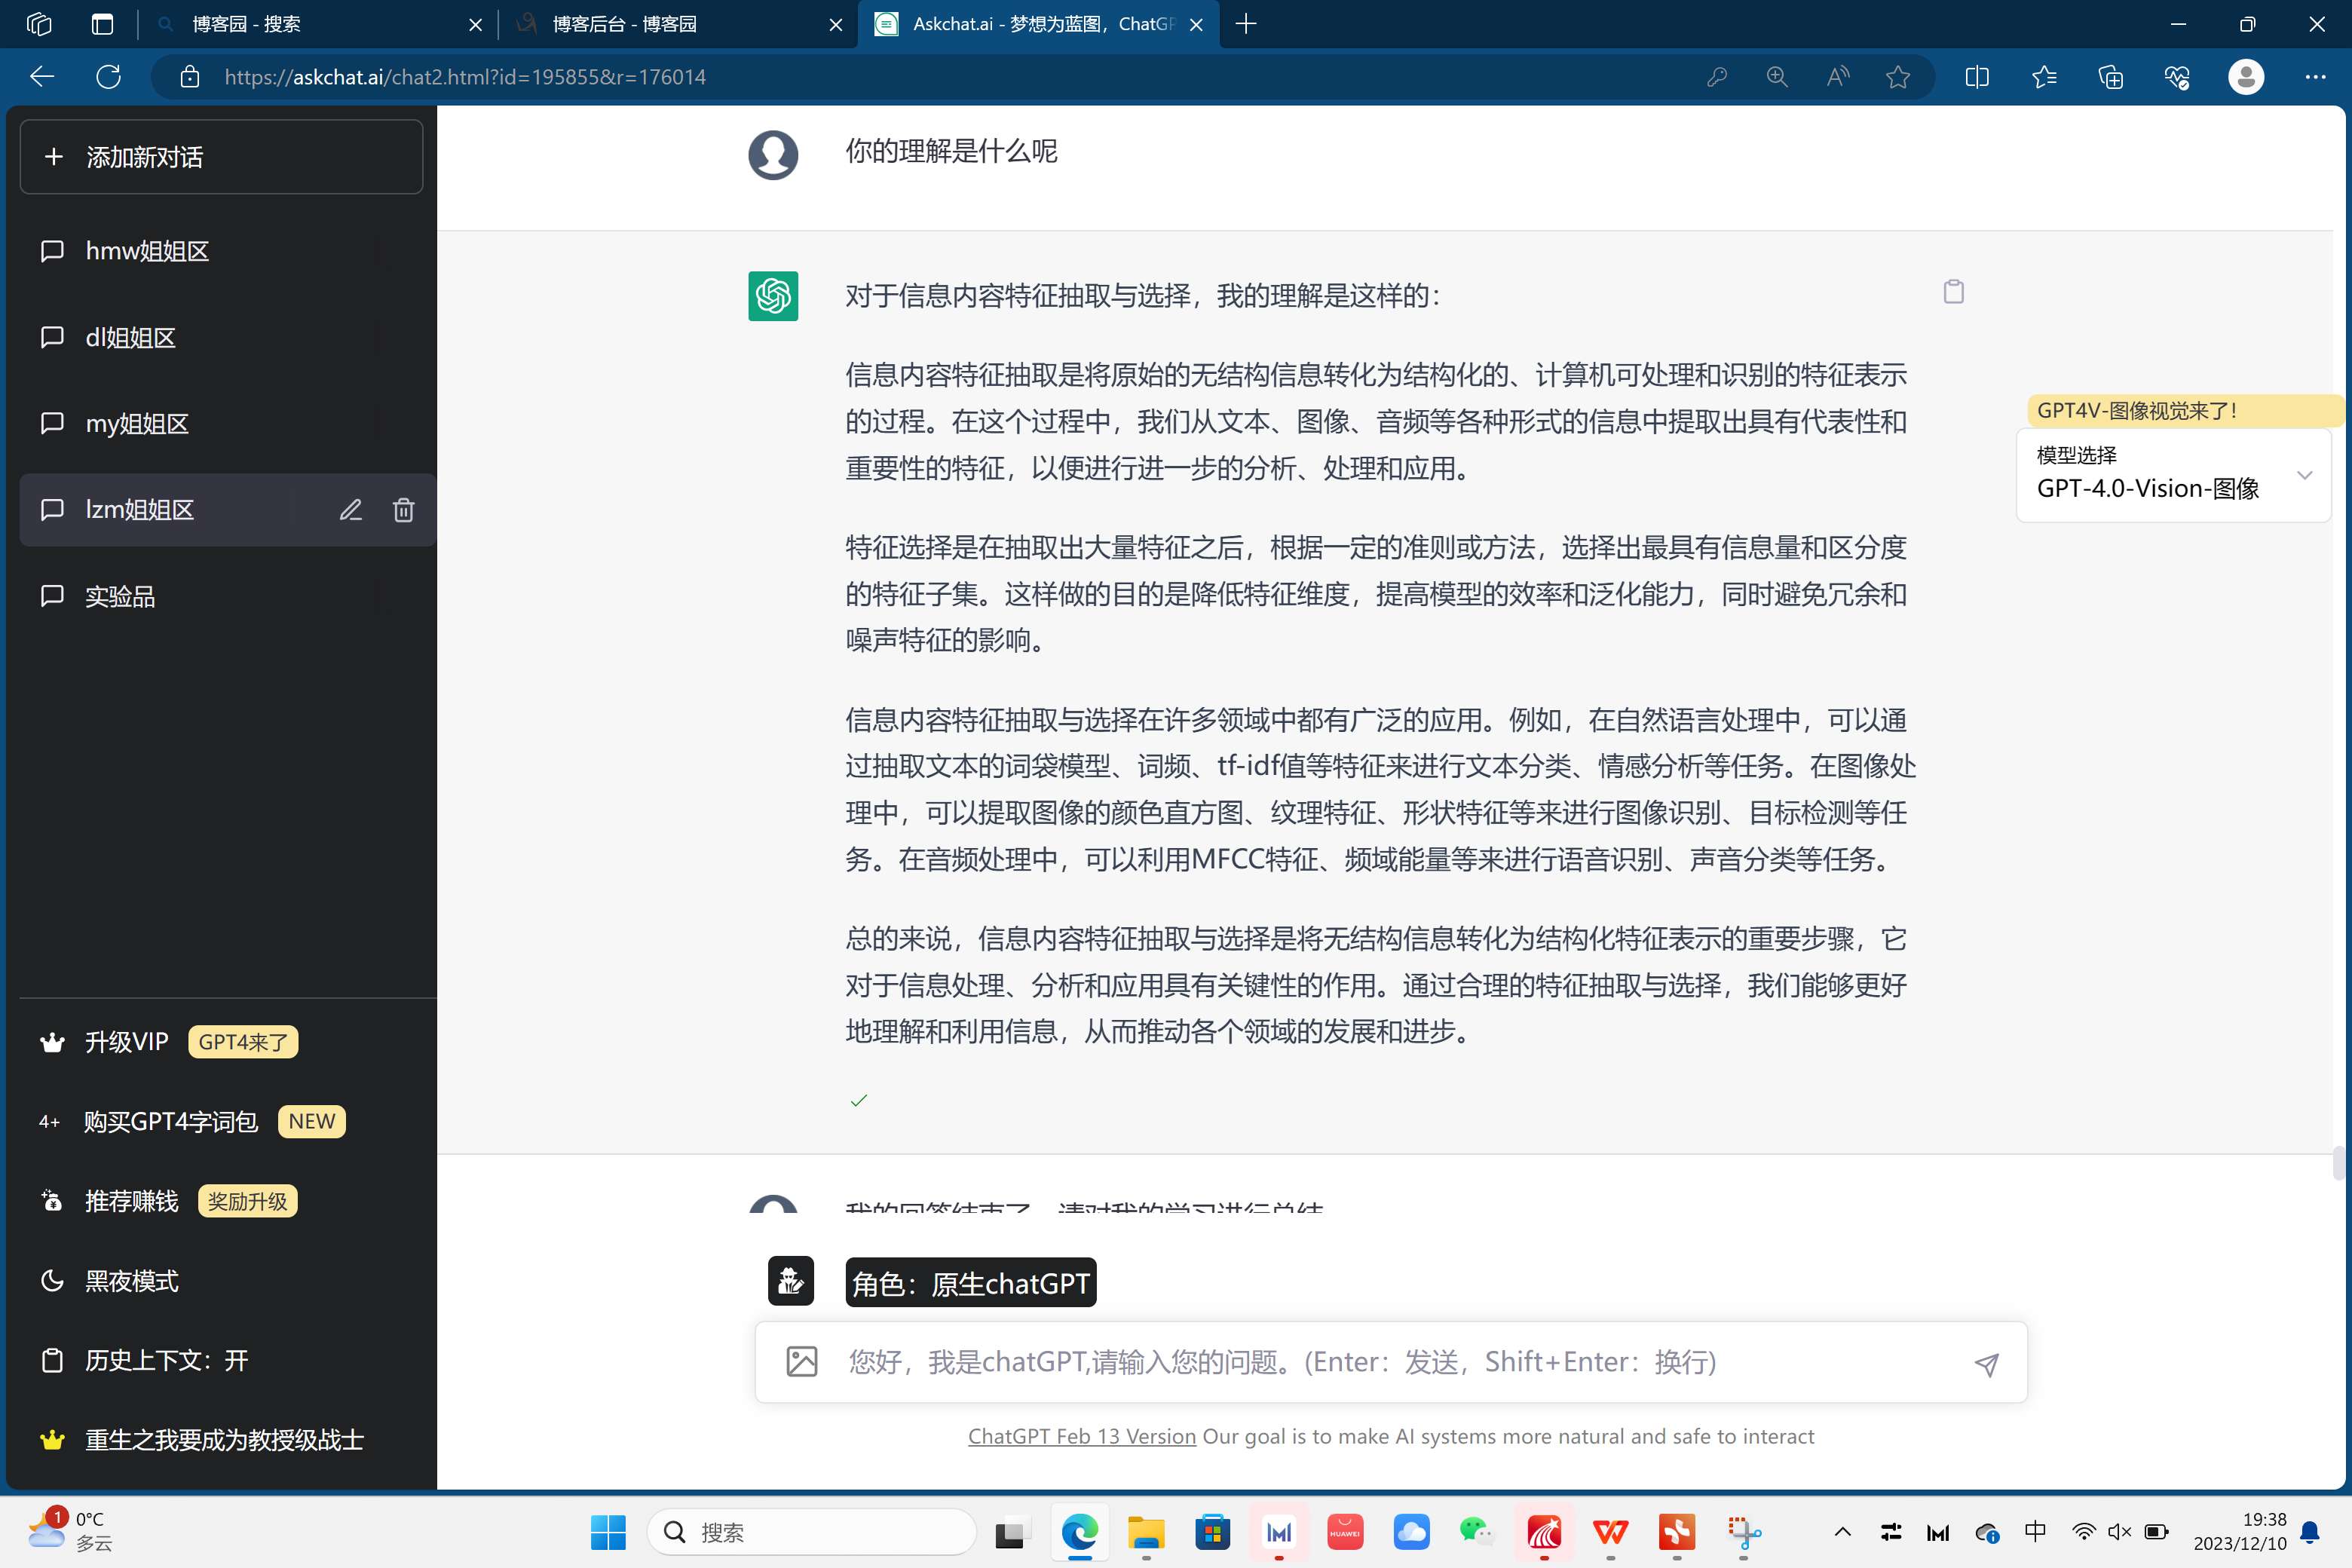The height and width of the screenshot is (1568, 2352).
Task: Click the send message paper plane icon
Action: click(1986, 1363)
